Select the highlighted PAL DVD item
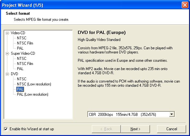This screenshot has height=136, width=190. pos(20,89)
